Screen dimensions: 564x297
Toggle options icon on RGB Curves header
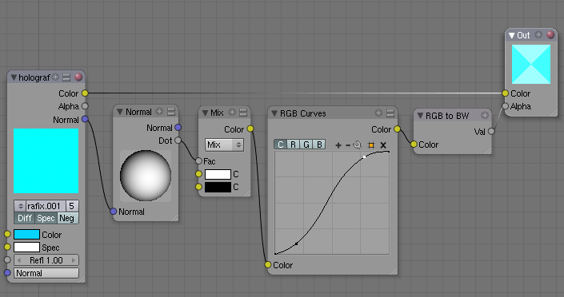[x=390, y=113]
